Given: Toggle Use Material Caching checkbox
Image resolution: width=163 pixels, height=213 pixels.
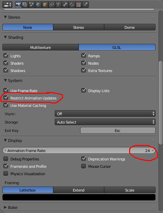Looking at the screenshot, I should [6, 105].
